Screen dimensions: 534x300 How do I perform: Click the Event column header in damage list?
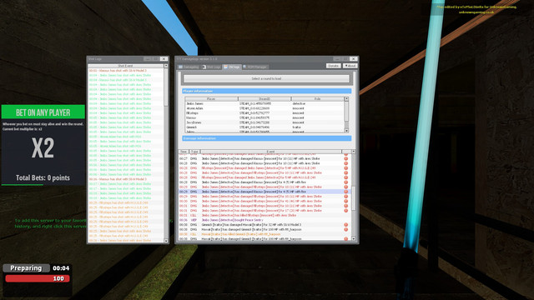270,152
